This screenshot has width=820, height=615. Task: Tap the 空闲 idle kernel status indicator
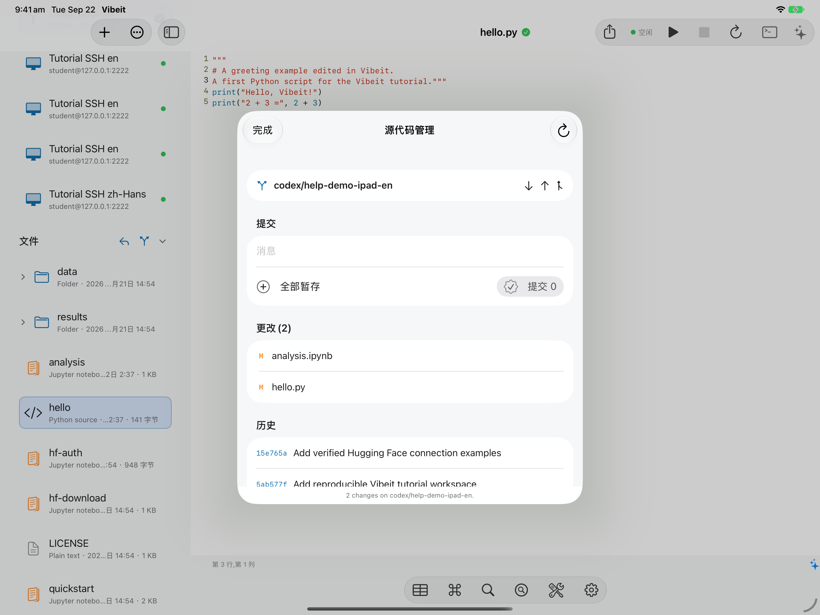pos(641,32)
